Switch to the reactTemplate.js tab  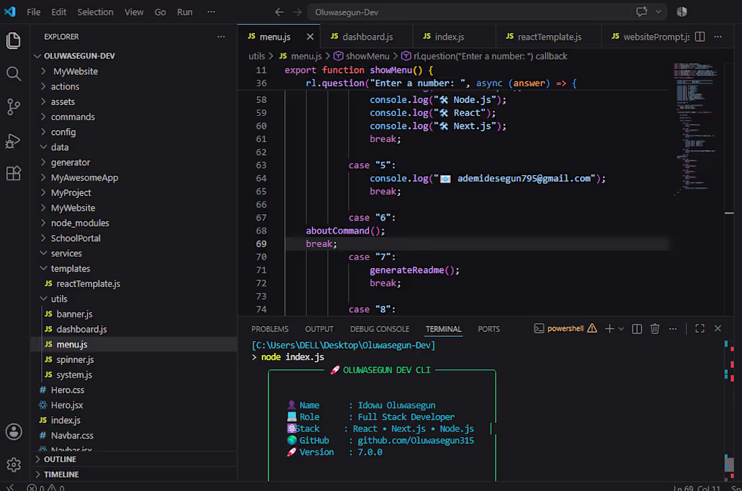[548, 36]
